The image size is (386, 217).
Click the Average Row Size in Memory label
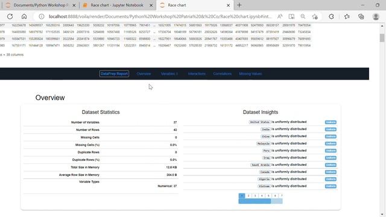coord(79,175)
